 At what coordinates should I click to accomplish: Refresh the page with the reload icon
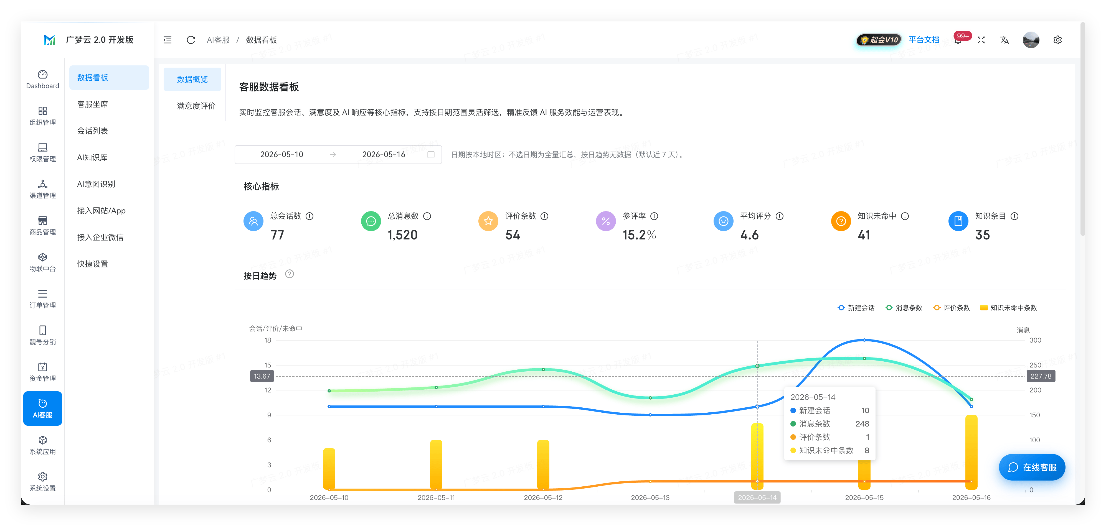(191, 40)
